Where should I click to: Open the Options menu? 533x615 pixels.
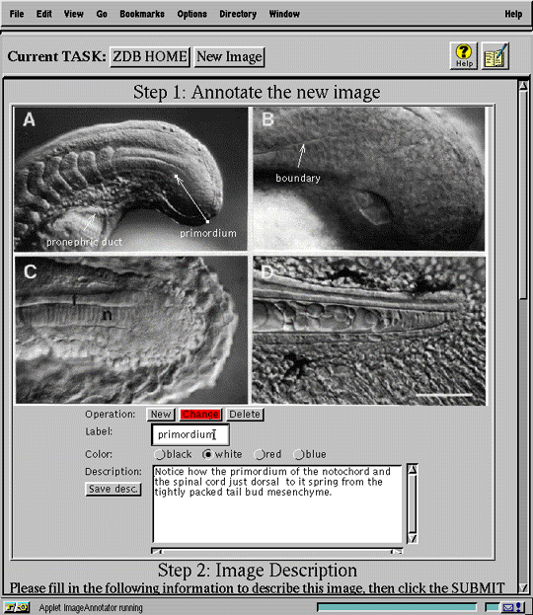(191, 14)
